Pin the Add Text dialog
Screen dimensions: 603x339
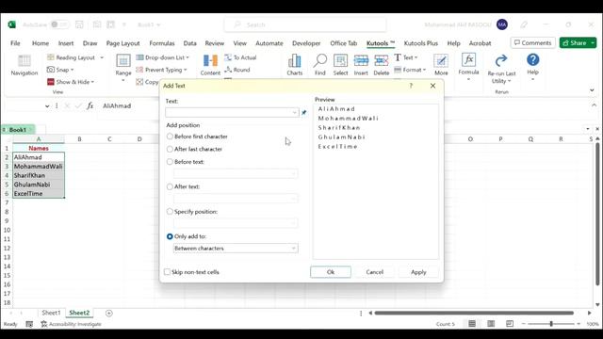coord(303,113)
